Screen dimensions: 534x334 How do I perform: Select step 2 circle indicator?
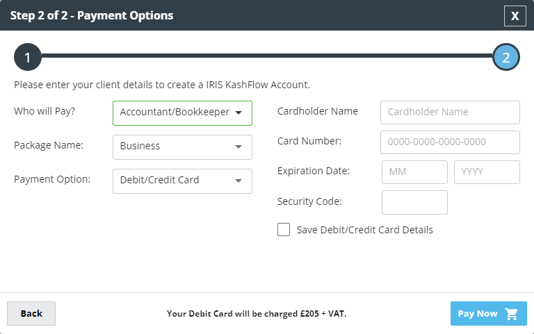pyautogui.click(x=506, y=57)
